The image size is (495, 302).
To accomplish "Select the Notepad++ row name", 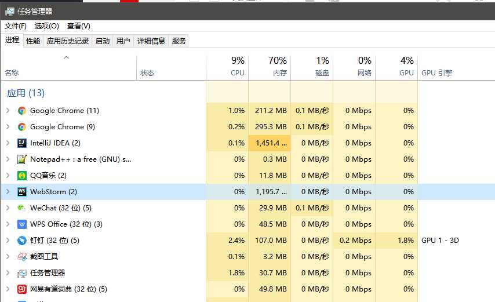I will point(81,159).
